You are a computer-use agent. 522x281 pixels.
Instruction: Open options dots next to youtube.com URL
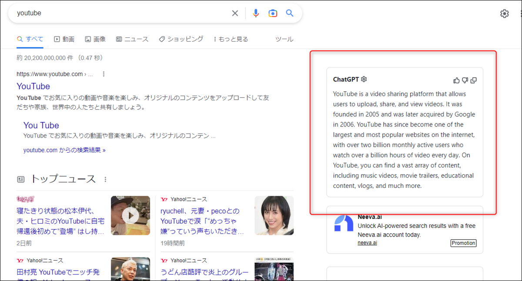click(x=104, y=74)
